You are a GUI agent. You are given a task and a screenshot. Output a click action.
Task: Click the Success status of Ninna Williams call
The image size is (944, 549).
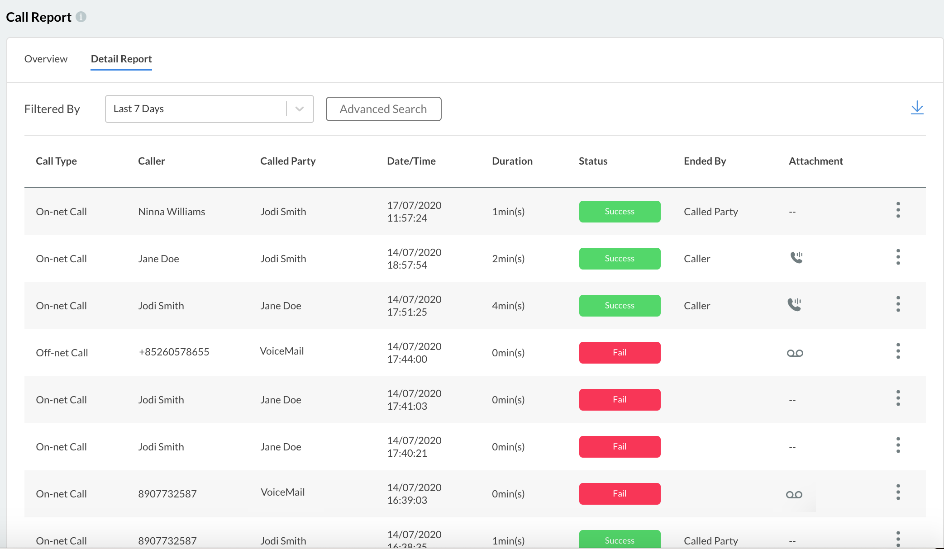[x=620, y=212]
